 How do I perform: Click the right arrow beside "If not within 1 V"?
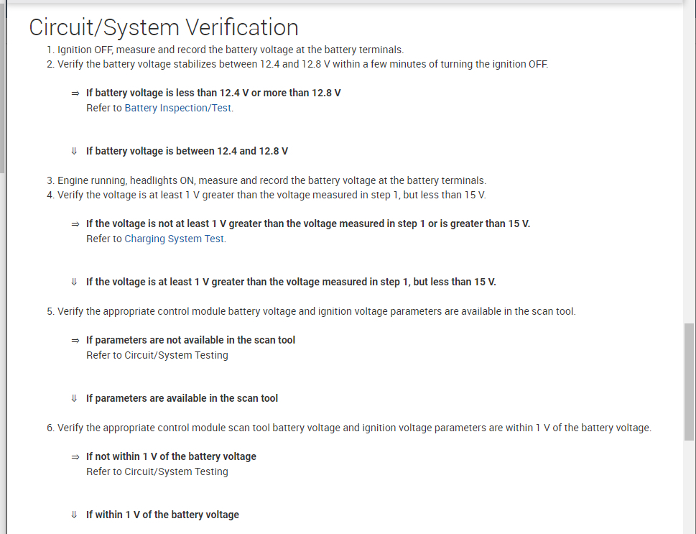click(75, 457)
